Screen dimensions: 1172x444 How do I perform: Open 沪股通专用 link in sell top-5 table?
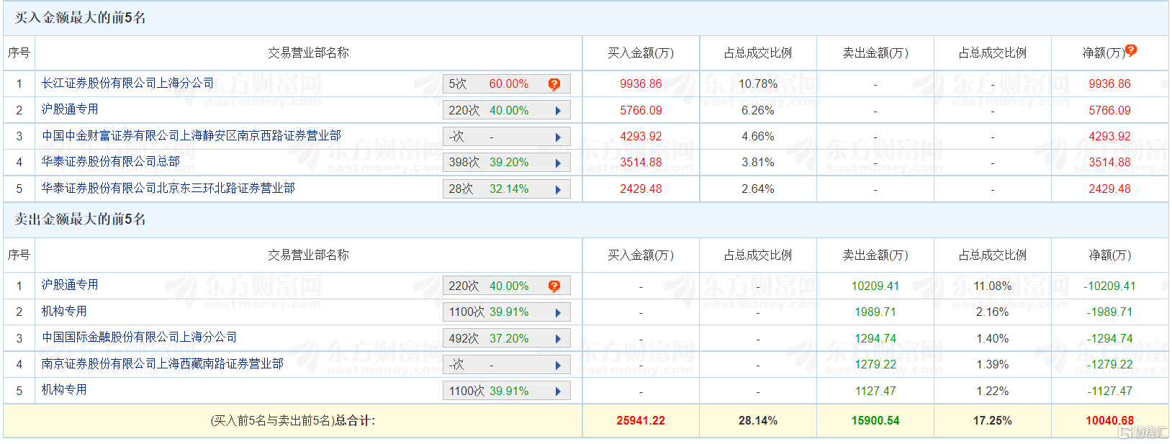70,285
